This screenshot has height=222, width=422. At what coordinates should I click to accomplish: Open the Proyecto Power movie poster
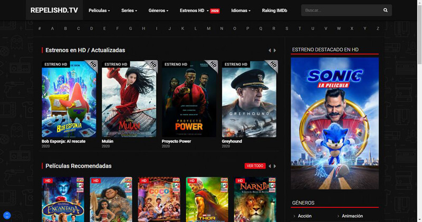[189, 99]
